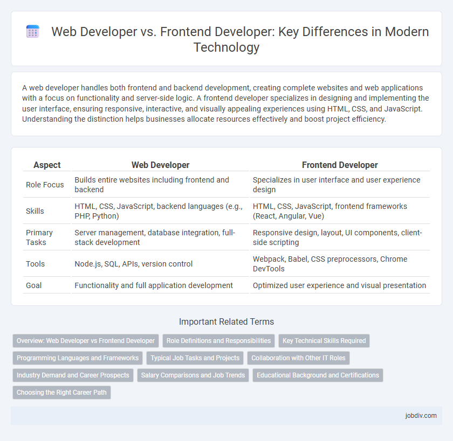Screen dimensions: 453x441
Task: Click 'Responsive design, layout, UI components' cell
Action: click(x=340, y=237)
